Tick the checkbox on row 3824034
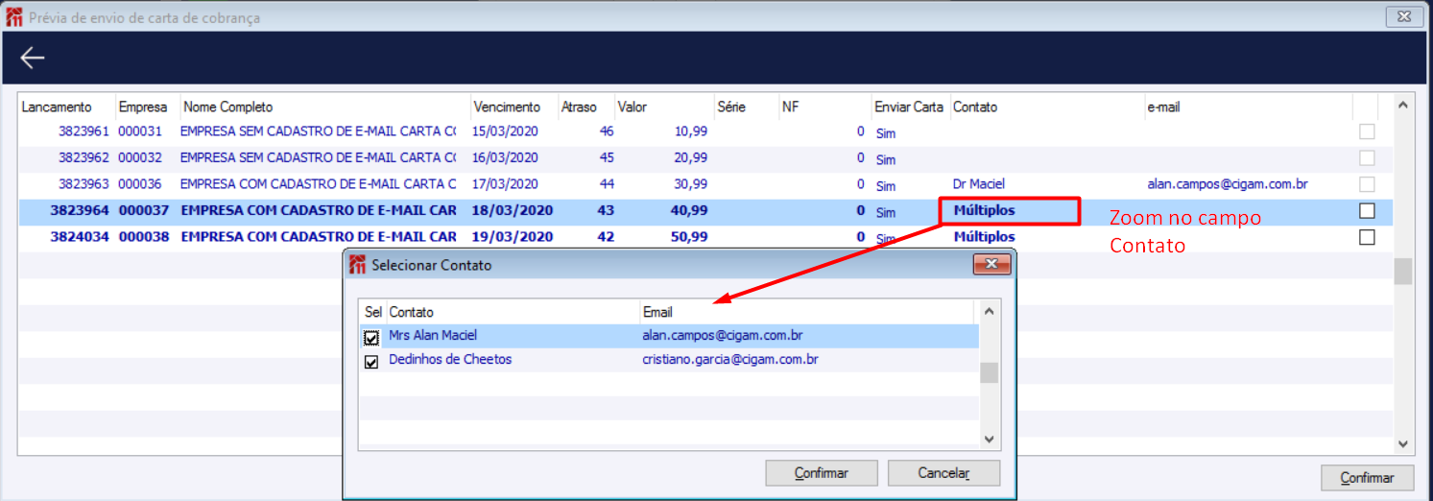This screenshot has height=501, width=1433. pyautogui.click(x=1367, y=237)
